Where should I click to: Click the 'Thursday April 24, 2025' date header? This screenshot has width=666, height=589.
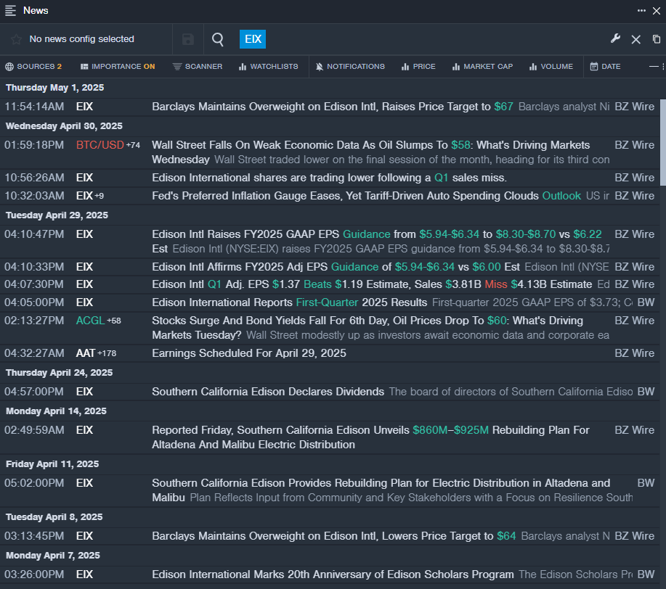pyautogui.click(x=59, y=373)
